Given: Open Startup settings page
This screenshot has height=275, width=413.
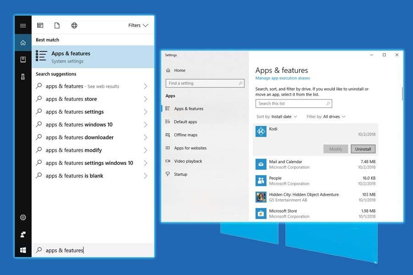Looking at the screenshot, I should click(x=205, y=174).
